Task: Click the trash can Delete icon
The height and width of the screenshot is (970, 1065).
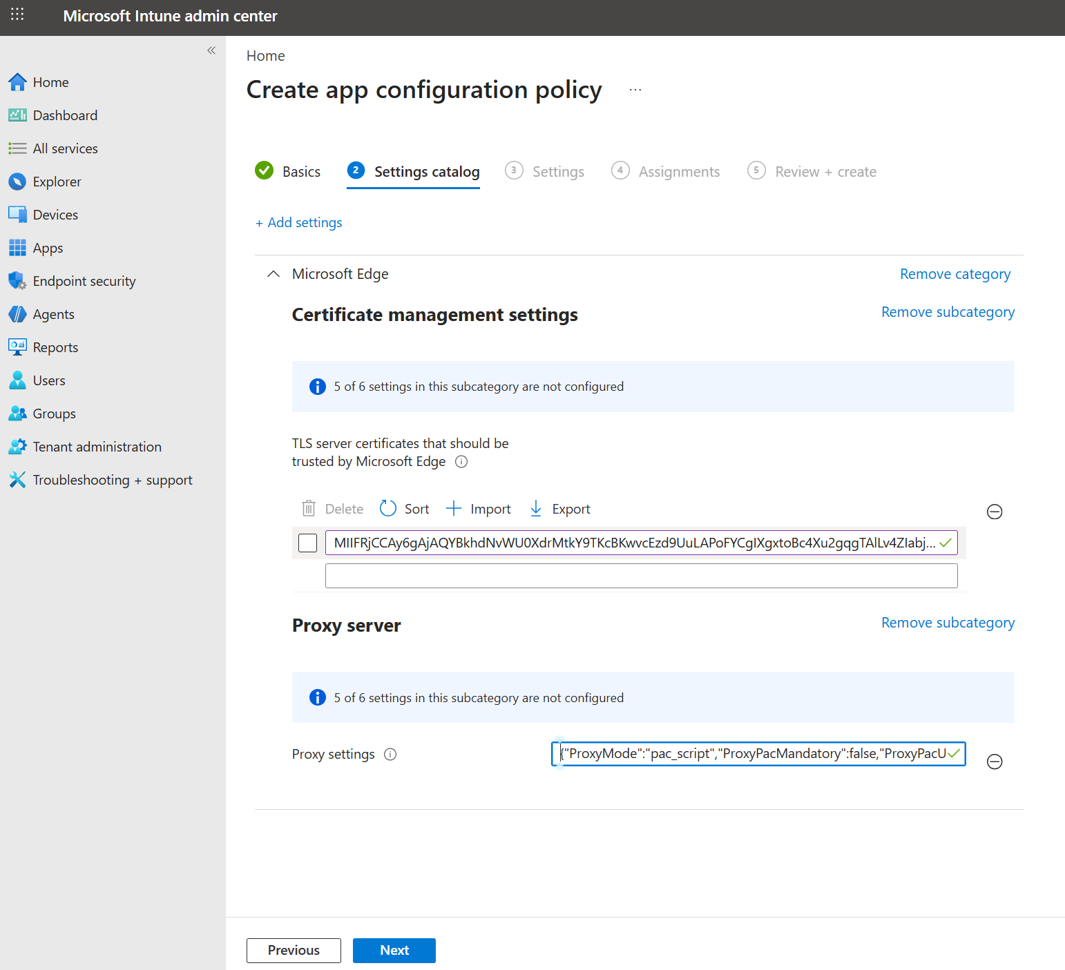Action: click(x=309, y=509)
